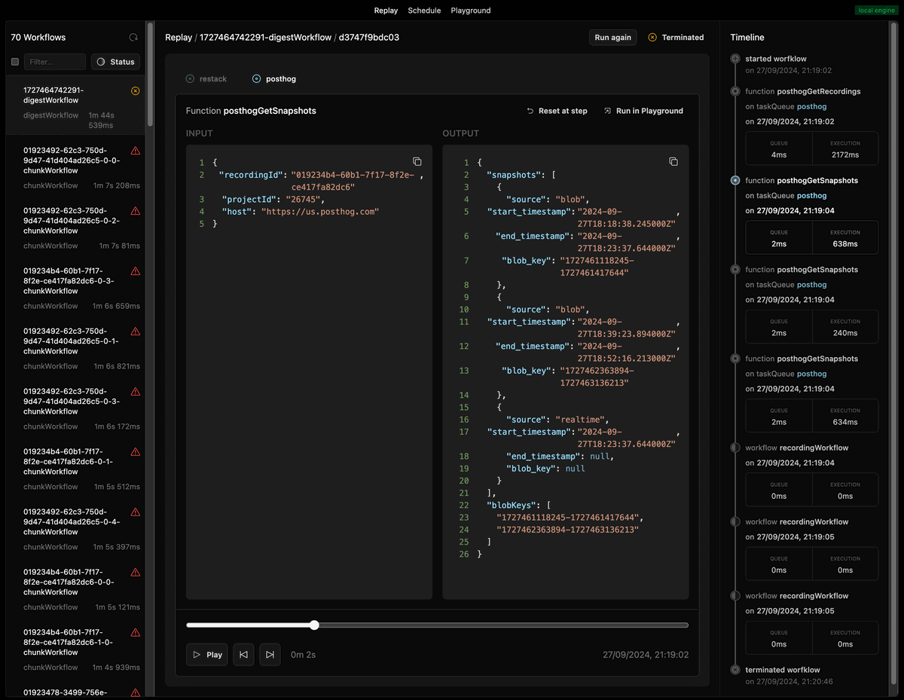The height and width of the screenshot is (700, 904).
Task: Tick the select-all workflows checkbox
Action: click(15, 62)
